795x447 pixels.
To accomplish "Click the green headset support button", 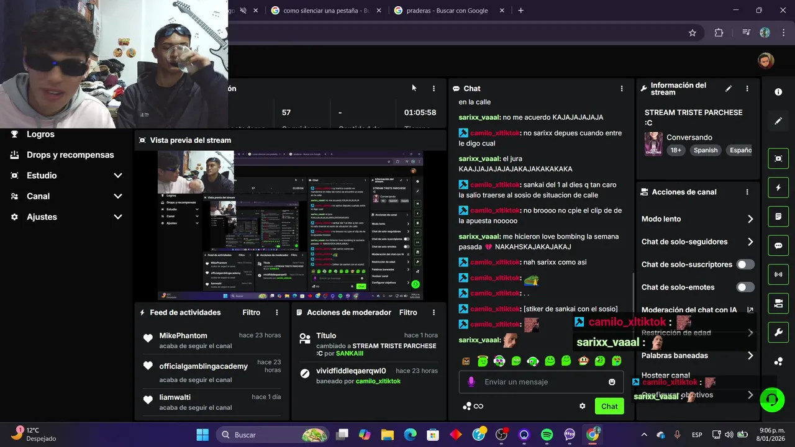I will [x=772, y=399].
